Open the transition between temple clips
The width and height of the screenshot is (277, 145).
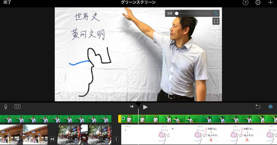pyautogui.click(x=52, y=139)
